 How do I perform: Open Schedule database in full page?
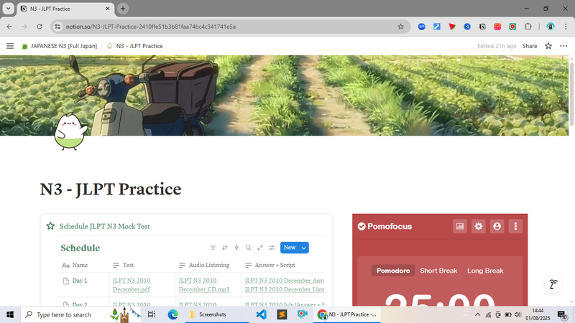pos(260,248)
